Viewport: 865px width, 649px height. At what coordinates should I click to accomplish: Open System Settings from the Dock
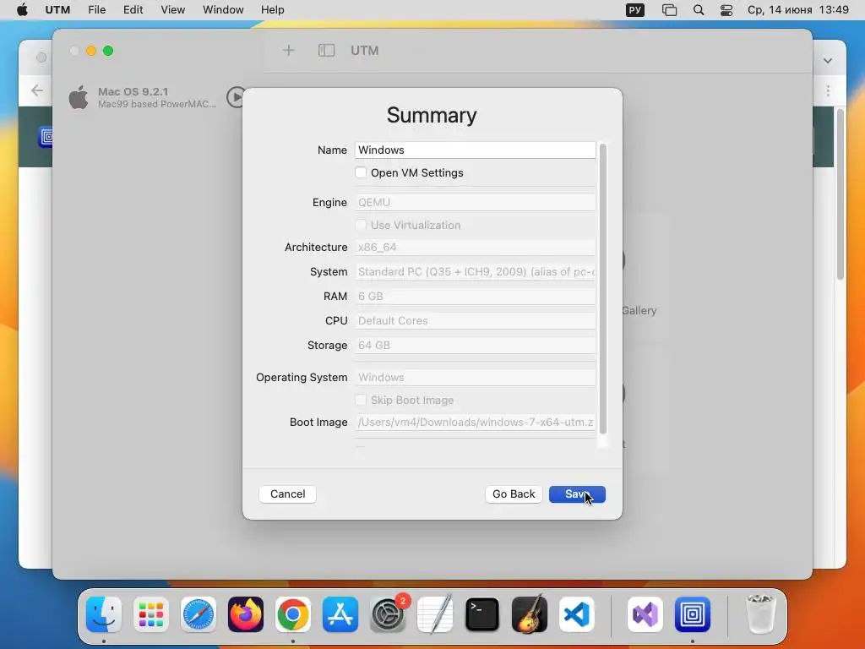click(x=388, y=614)
